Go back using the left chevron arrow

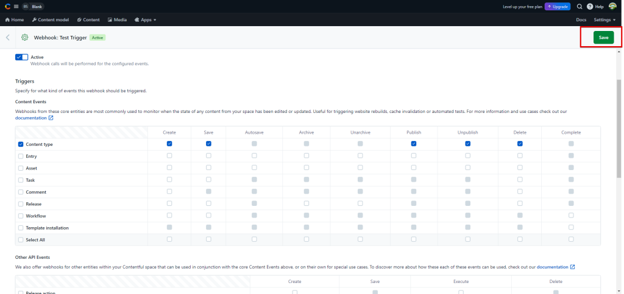(x=7, y=38)
